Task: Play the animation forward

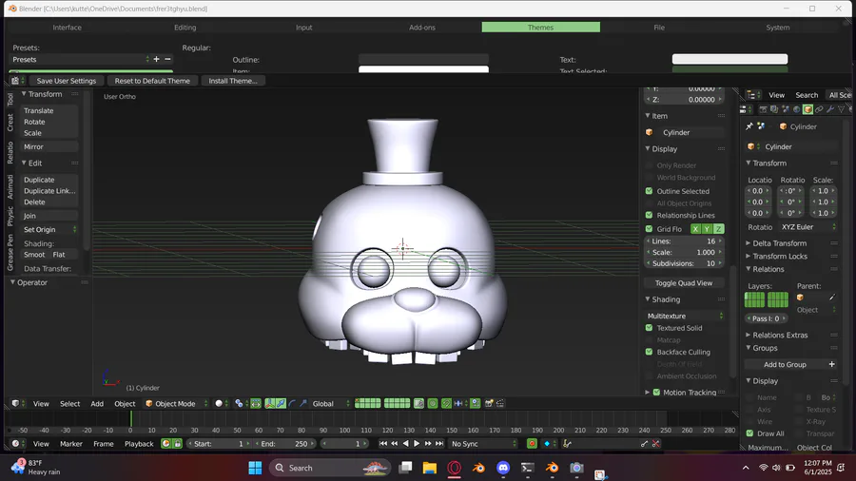Action: coord(417,443)
